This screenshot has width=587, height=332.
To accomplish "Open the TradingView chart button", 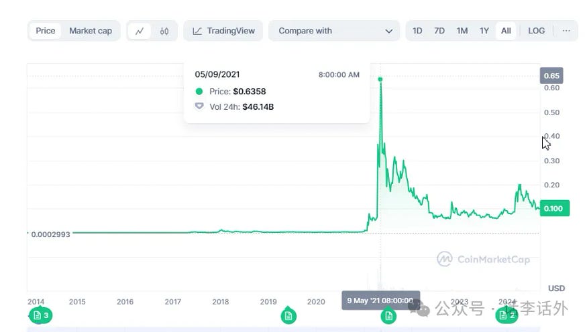I will pos(223,31).
